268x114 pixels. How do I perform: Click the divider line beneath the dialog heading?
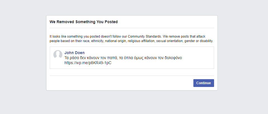132,28
